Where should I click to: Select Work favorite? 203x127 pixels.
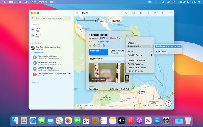(x=51, y=35)
